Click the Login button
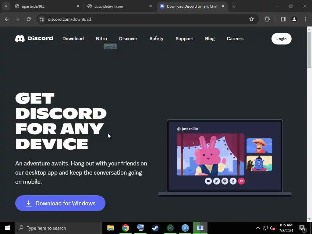 click(x=281, y=39)
